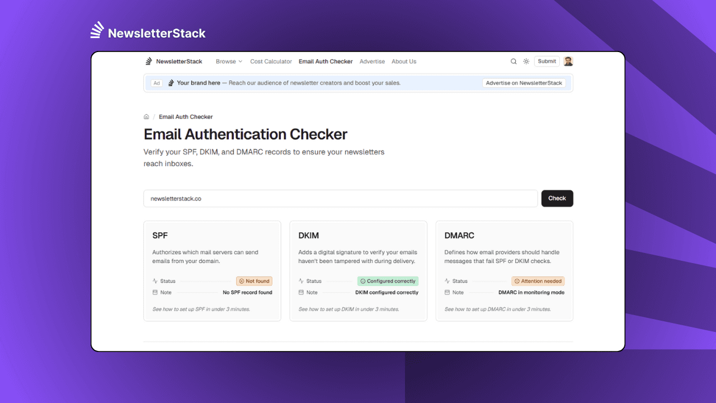The height and width of the screenshot is (403, 716).
Task: Expand the Browse dropdown menu
Action: [x=229, y=62]
